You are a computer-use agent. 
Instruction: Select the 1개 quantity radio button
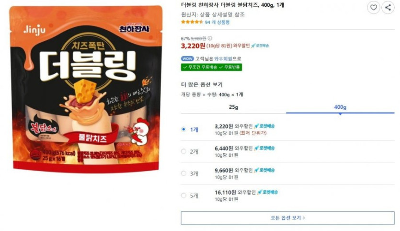183,129
